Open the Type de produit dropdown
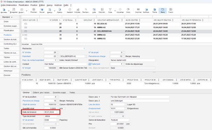 58,116
